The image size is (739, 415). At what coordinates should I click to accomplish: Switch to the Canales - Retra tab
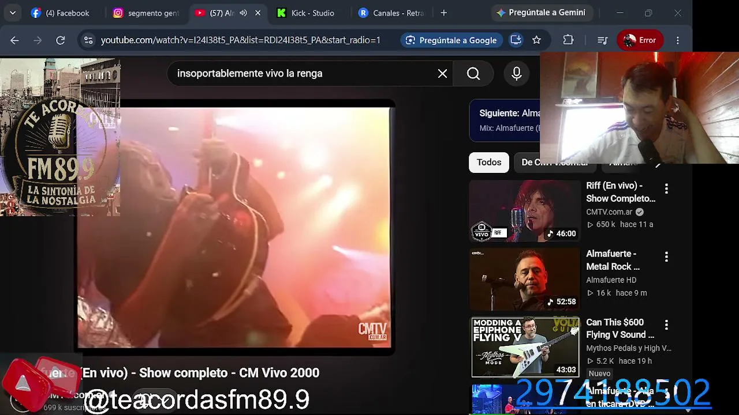coord(391,13)
